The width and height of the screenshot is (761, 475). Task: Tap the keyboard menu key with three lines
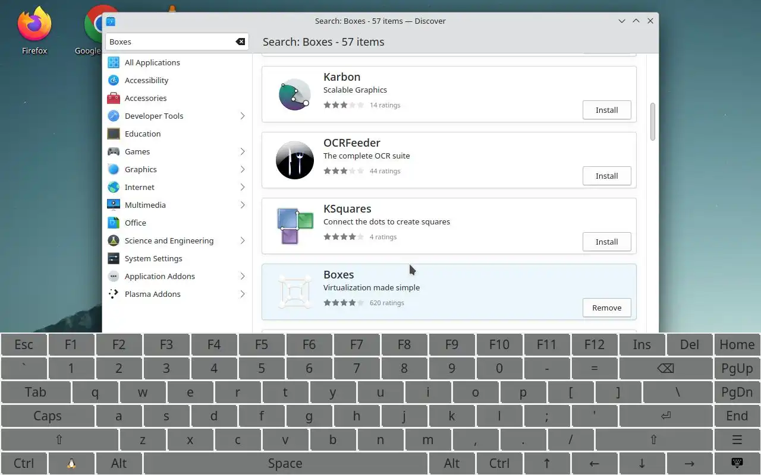click(737, 439)
